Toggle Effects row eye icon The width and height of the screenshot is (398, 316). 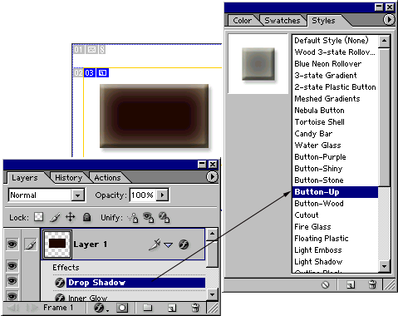[12, 266]
